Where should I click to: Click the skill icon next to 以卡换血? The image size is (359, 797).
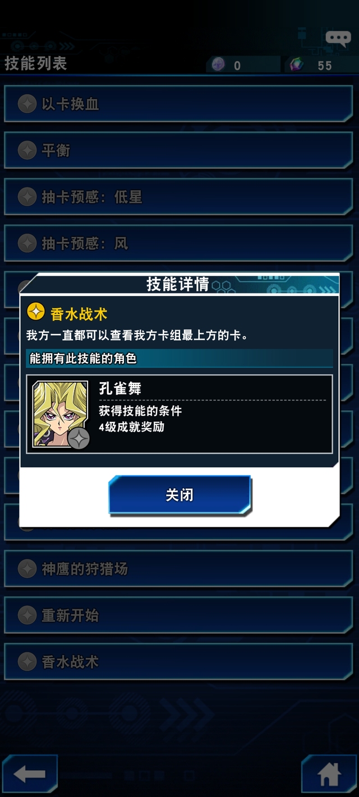tap(27, 104)
